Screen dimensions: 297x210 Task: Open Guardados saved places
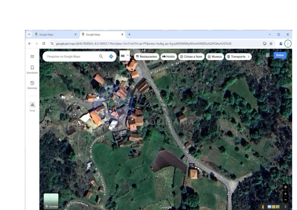(x=32, y=69)
